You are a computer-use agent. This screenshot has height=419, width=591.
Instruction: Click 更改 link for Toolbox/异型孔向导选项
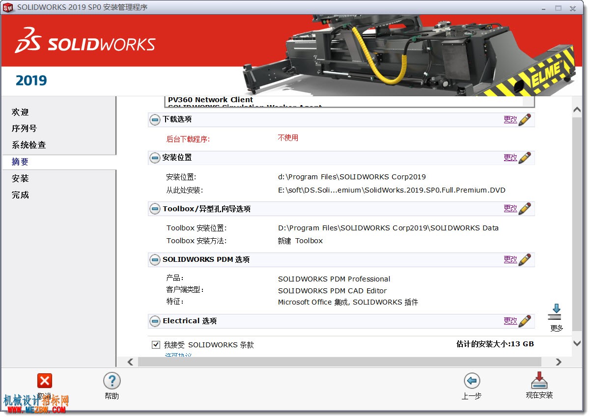click(x=510, y=208)
